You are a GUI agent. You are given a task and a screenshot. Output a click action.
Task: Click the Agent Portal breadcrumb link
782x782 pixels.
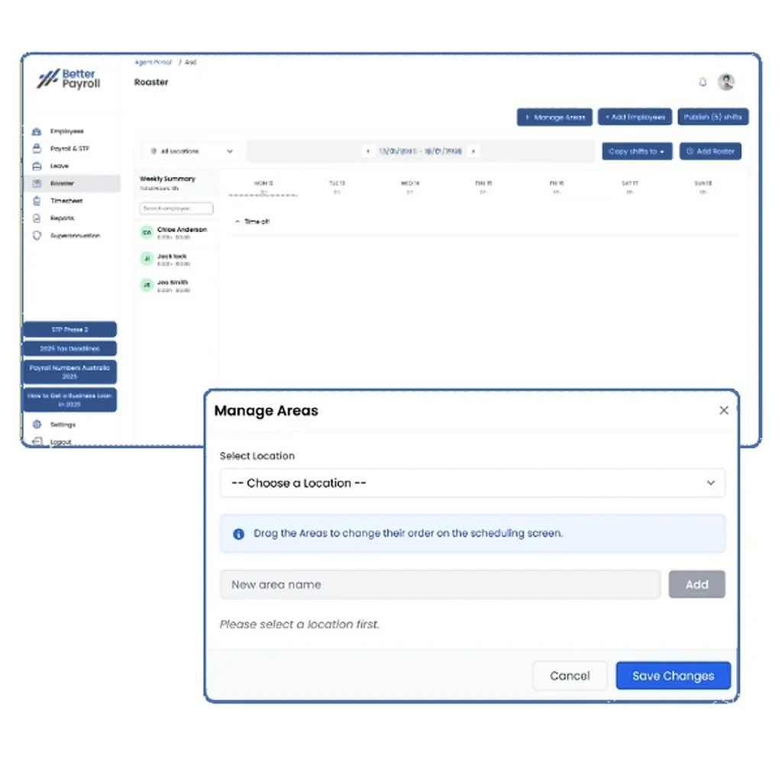point(153,63)
